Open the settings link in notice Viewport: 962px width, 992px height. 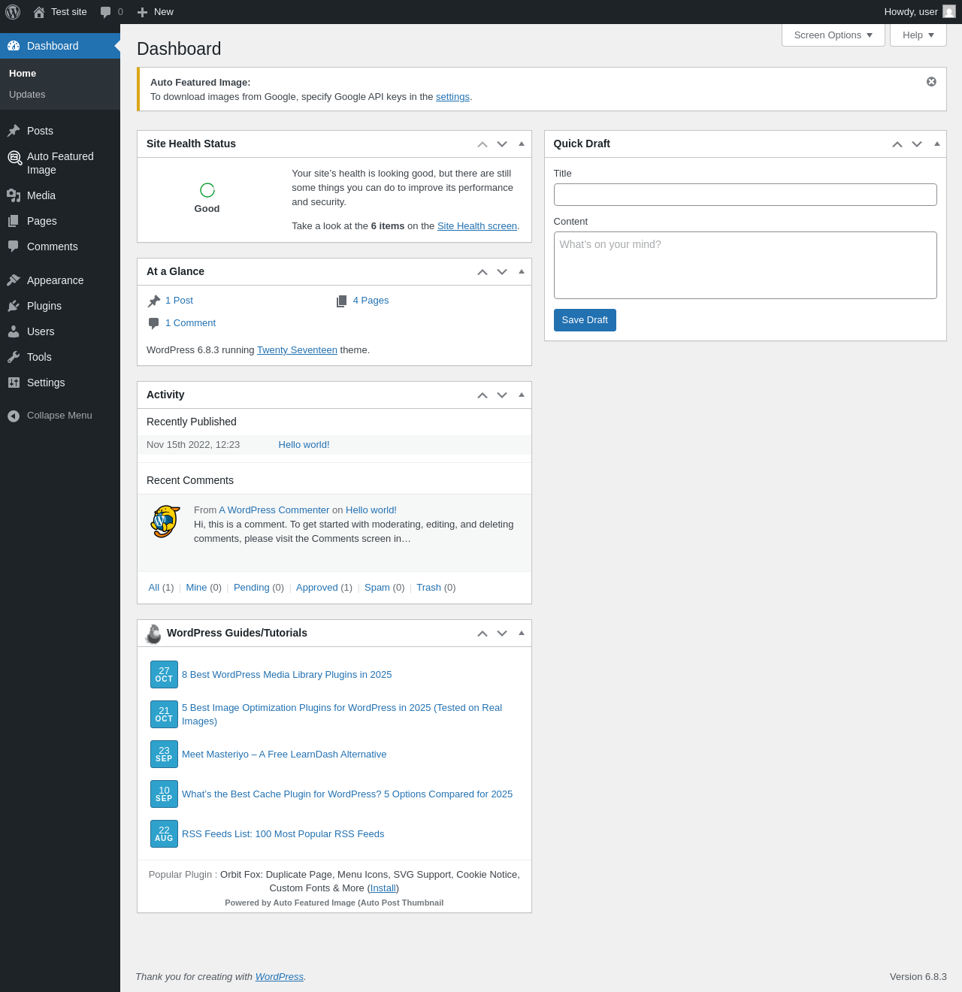point(452,97)
